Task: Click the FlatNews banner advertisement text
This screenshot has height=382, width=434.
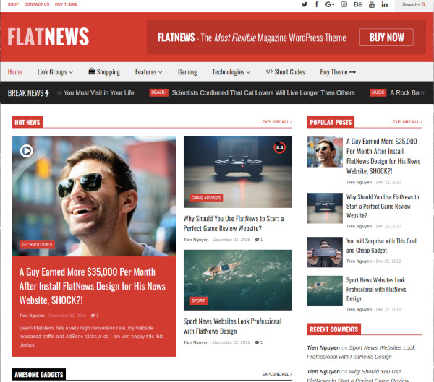Action: (252, 38)
